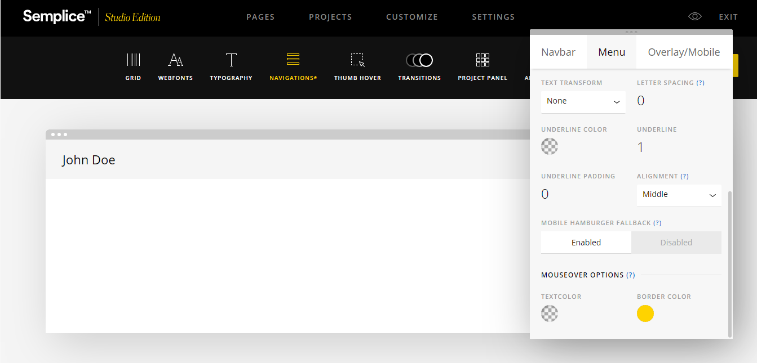Image resolution: width=757 pixels, height=363 pixels.
Task: Click the Navigations icon
Action: 293,60
